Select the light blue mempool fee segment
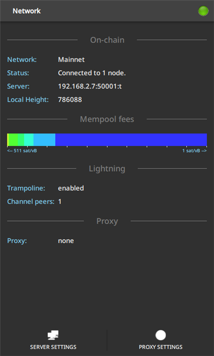Screen dimensions: 214x356 45,139
